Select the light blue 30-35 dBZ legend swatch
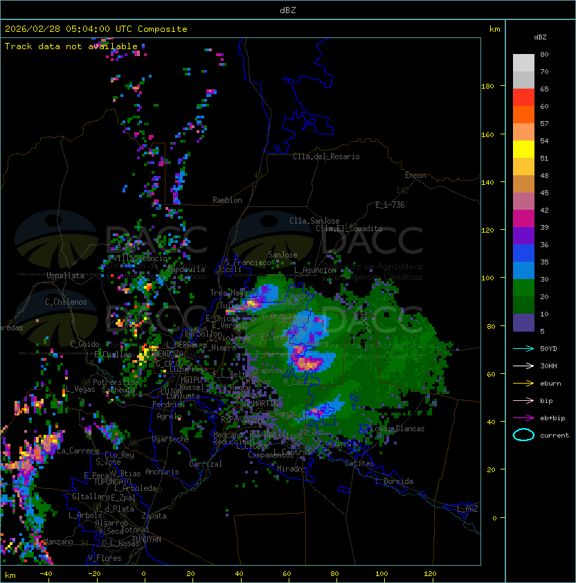 (x=523, y=271)
